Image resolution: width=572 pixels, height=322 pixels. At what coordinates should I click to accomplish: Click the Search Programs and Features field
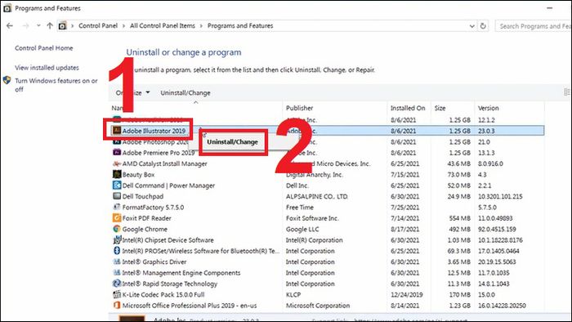(x=534, y=26)
